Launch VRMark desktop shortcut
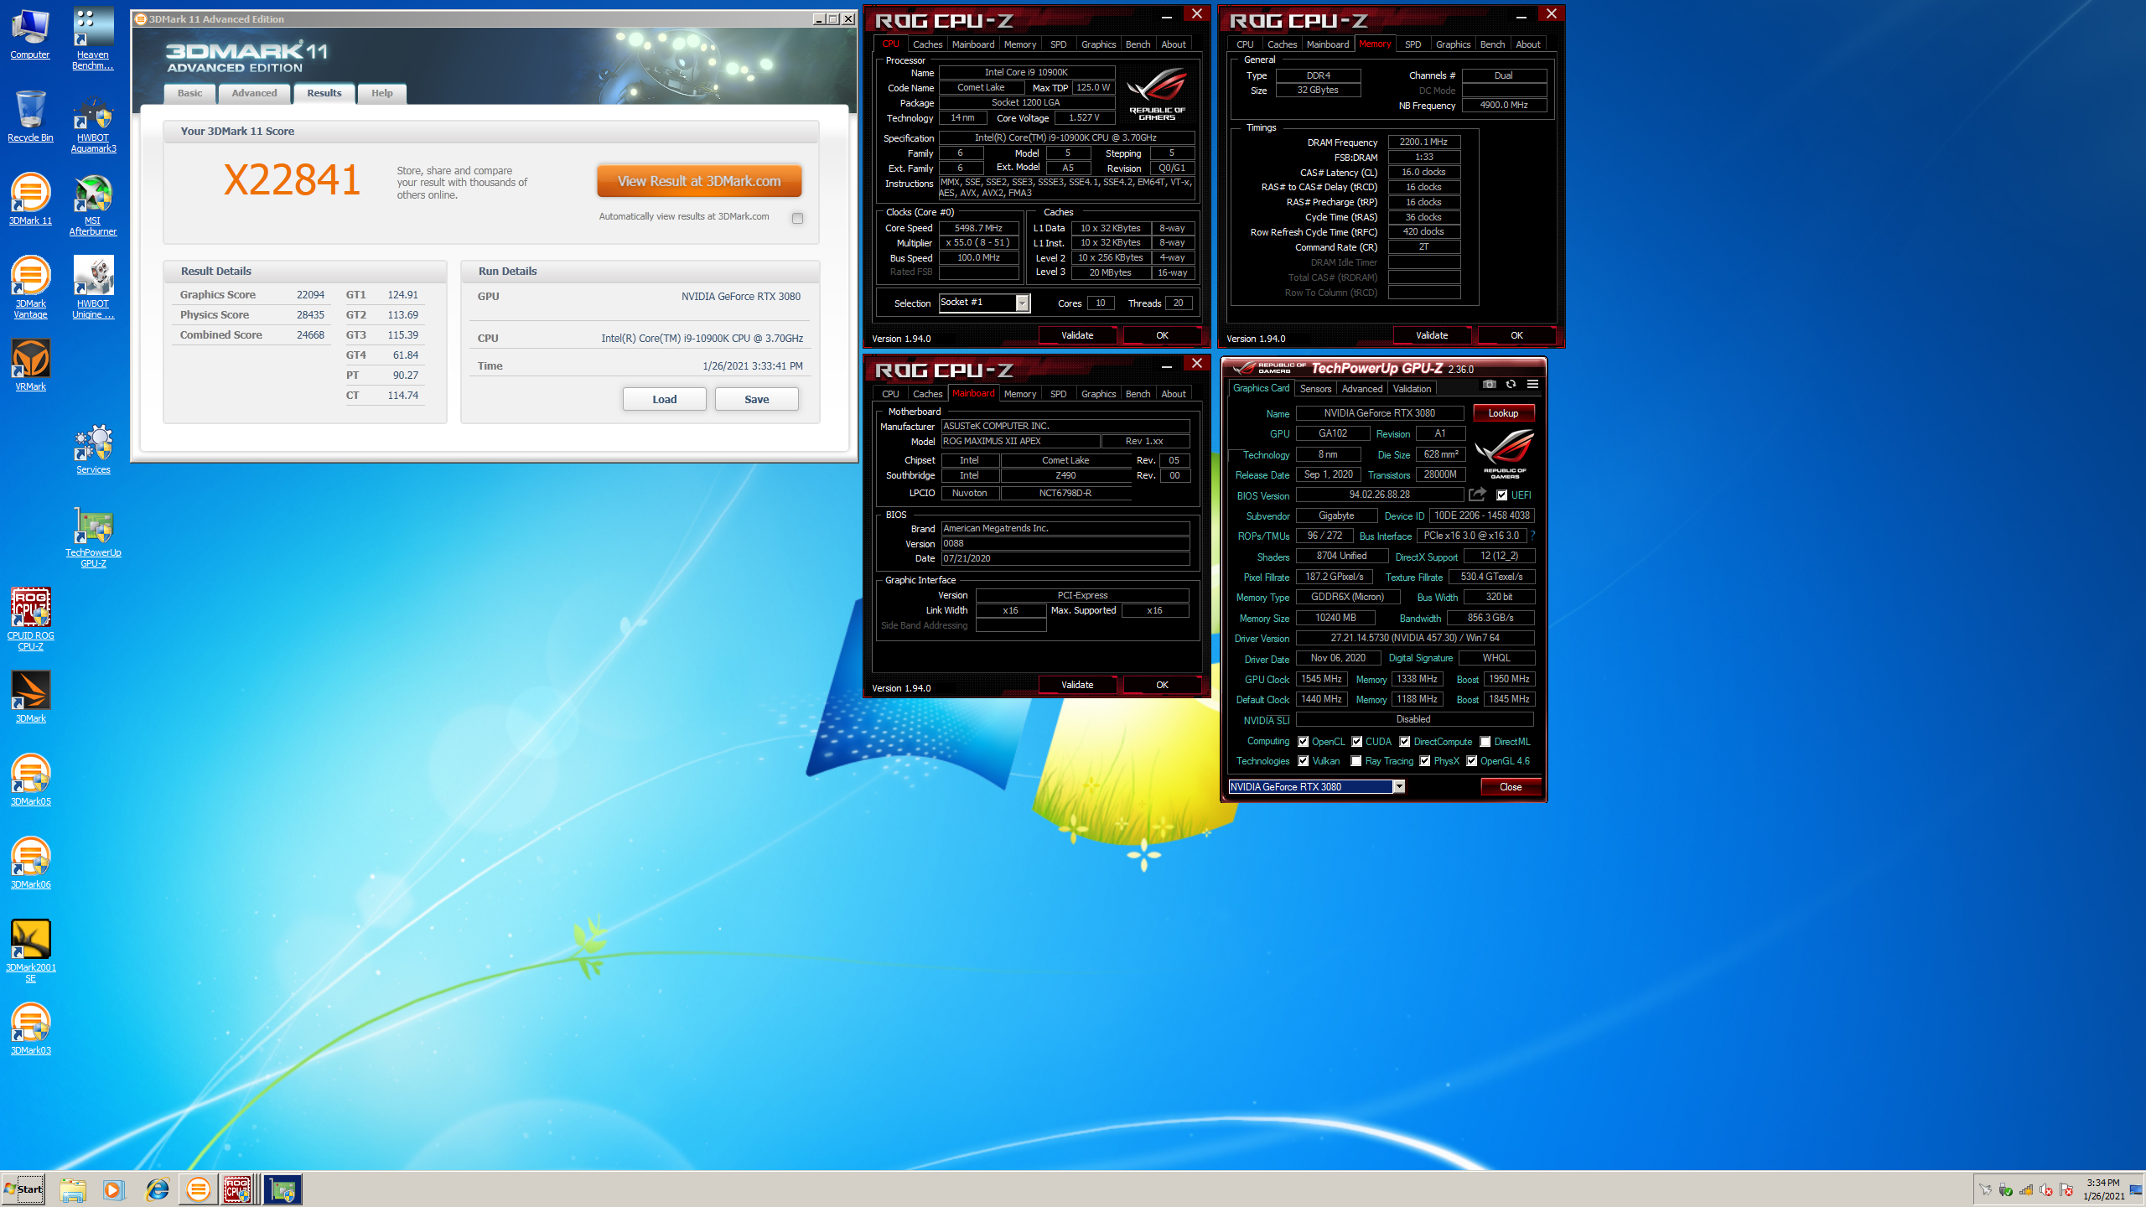Screen dimensions: 2146x1207 [30, 365]
